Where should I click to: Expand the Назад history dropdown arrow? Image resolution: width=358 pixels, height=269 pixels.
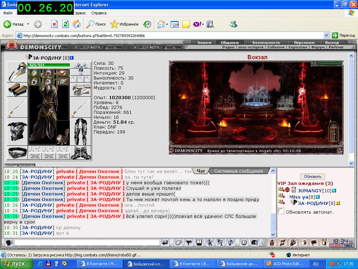[28, 24]
